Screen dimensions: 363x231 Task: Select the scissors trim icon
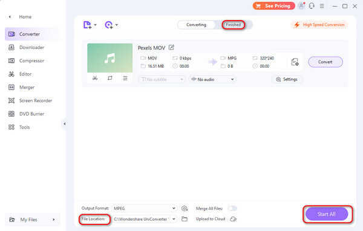pos(95,78)
